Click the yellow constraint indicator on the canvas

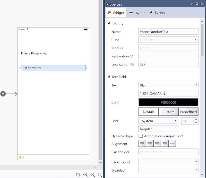[x=20, y=157]
